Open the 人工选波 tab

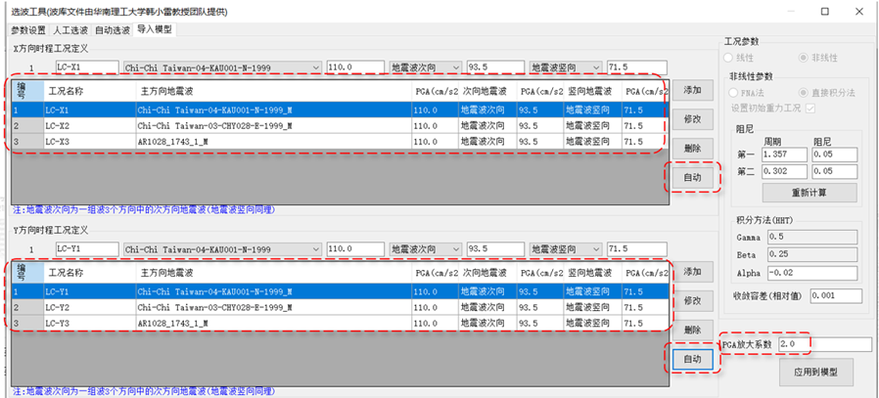pyautogui.click(x=70, y=30)
